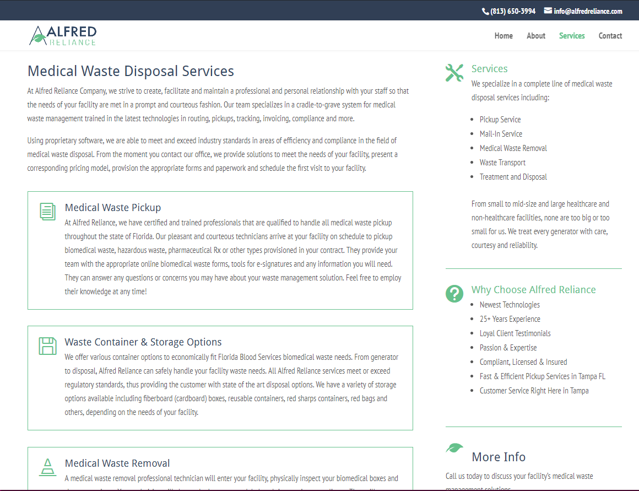Click the leaf icon above More Info
Viewport: 639px width, 491px height.
(x=454, y=448)
